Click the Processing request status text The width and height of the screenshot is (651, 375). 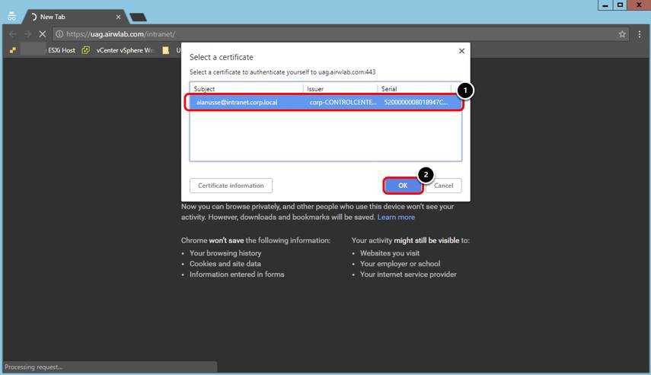[x=34, y=367]
